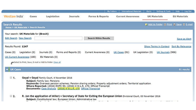Image resolution: width=196 pixels, height=110 pixels.
Task: Filter by UK Journals link
Action: (x=163, y=52)
